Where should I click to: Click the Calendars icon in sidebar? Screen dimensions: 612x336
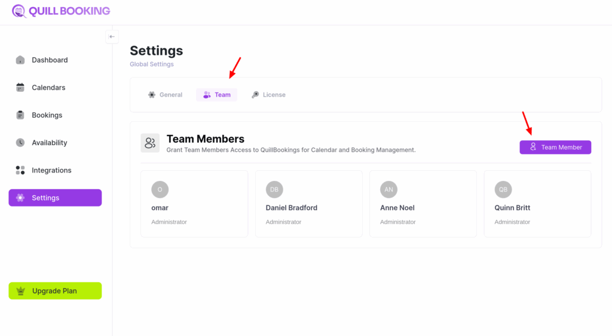[20, 88]
